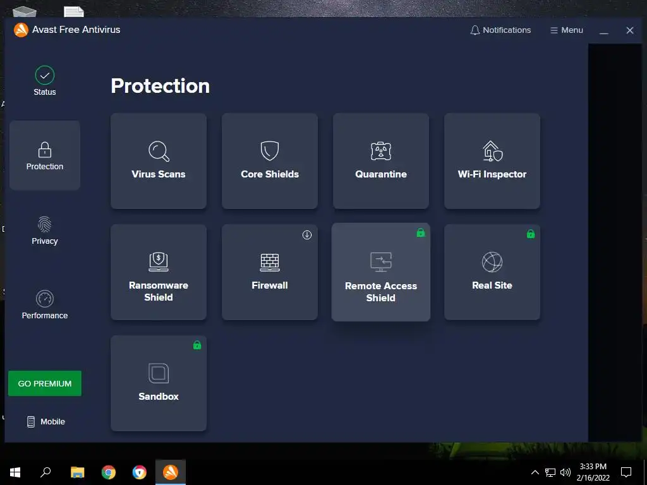Viewport: 647px width, 485px height.
Task: Open the Windows Action Center icon
Action: coord(626,472)
